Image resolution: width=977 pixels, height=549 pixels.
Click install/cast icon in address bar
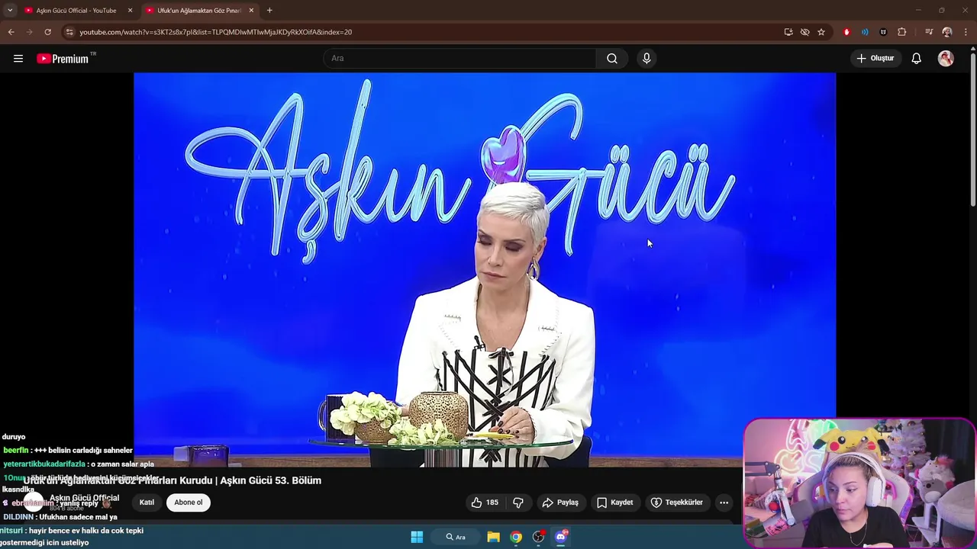(x=788, y=32)
